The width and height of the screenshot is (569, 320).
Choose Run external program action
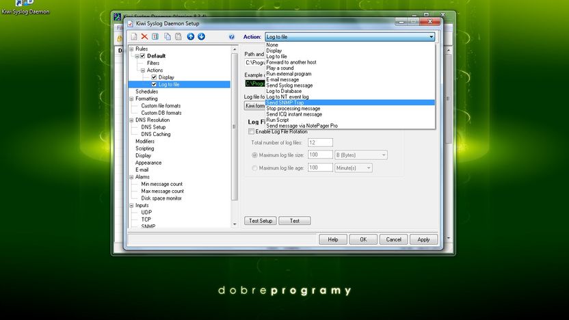click(x=350, y=74)
